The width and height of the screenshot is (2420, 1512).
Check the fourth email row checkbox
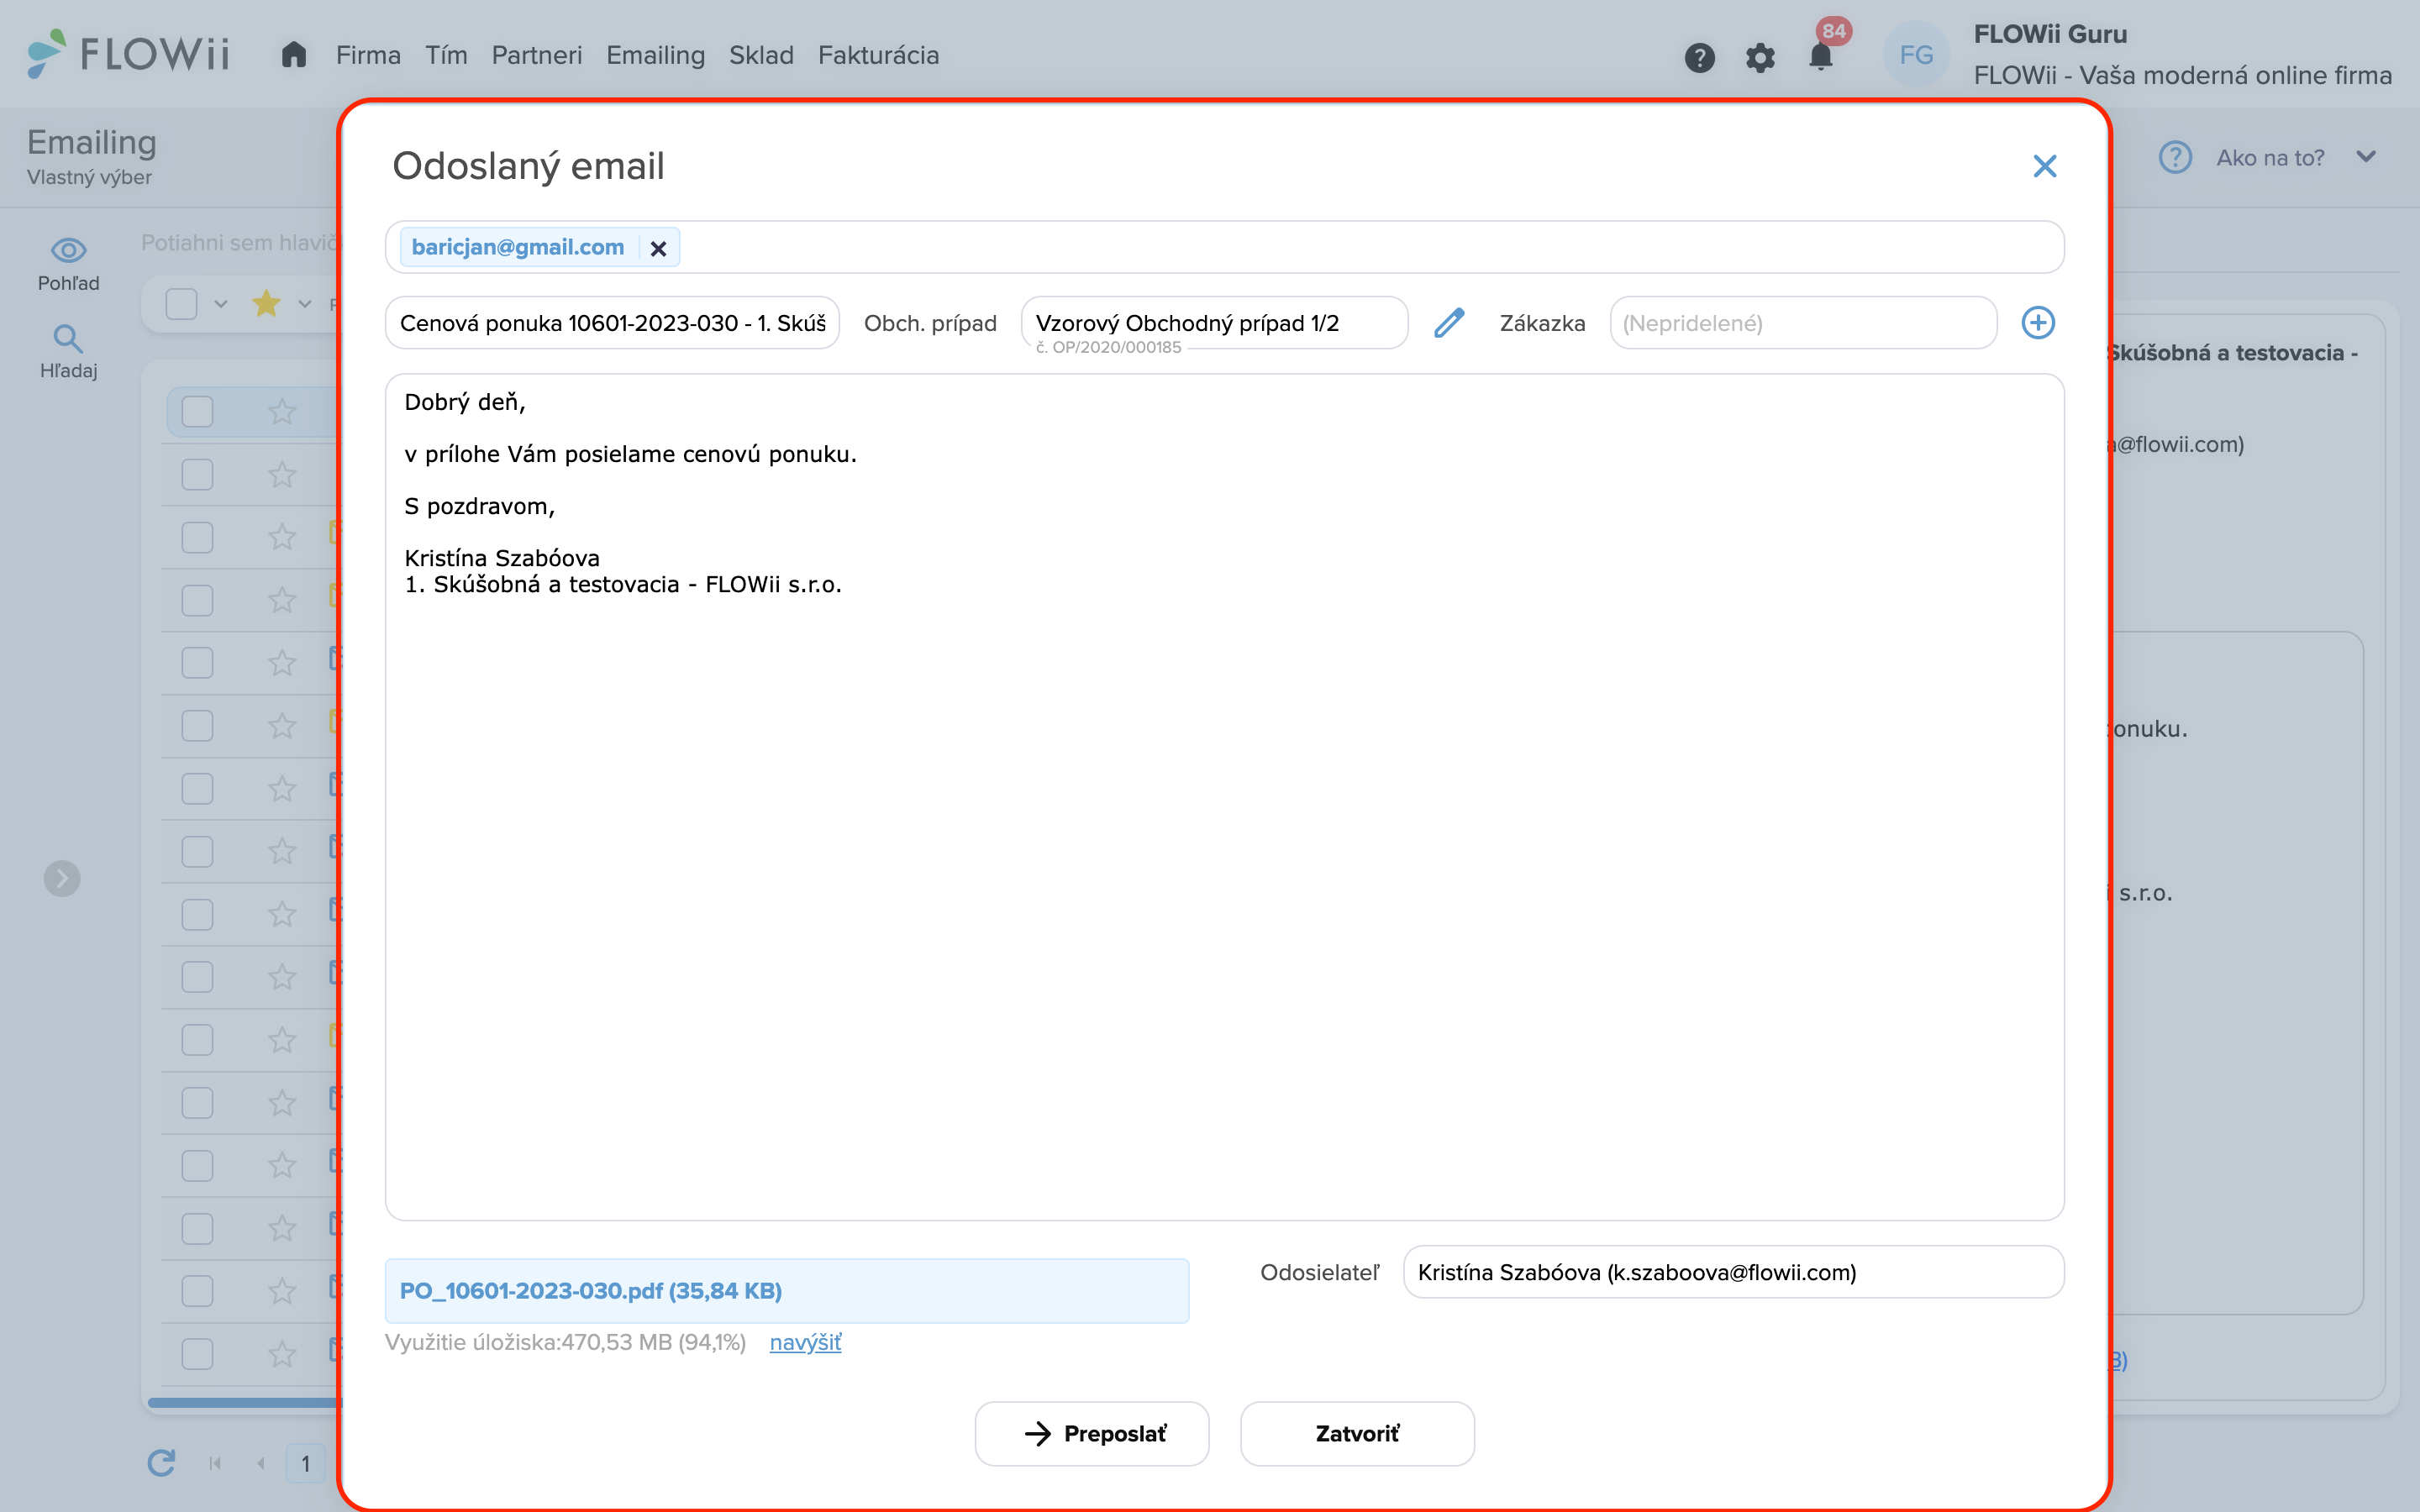pos(197,600)
